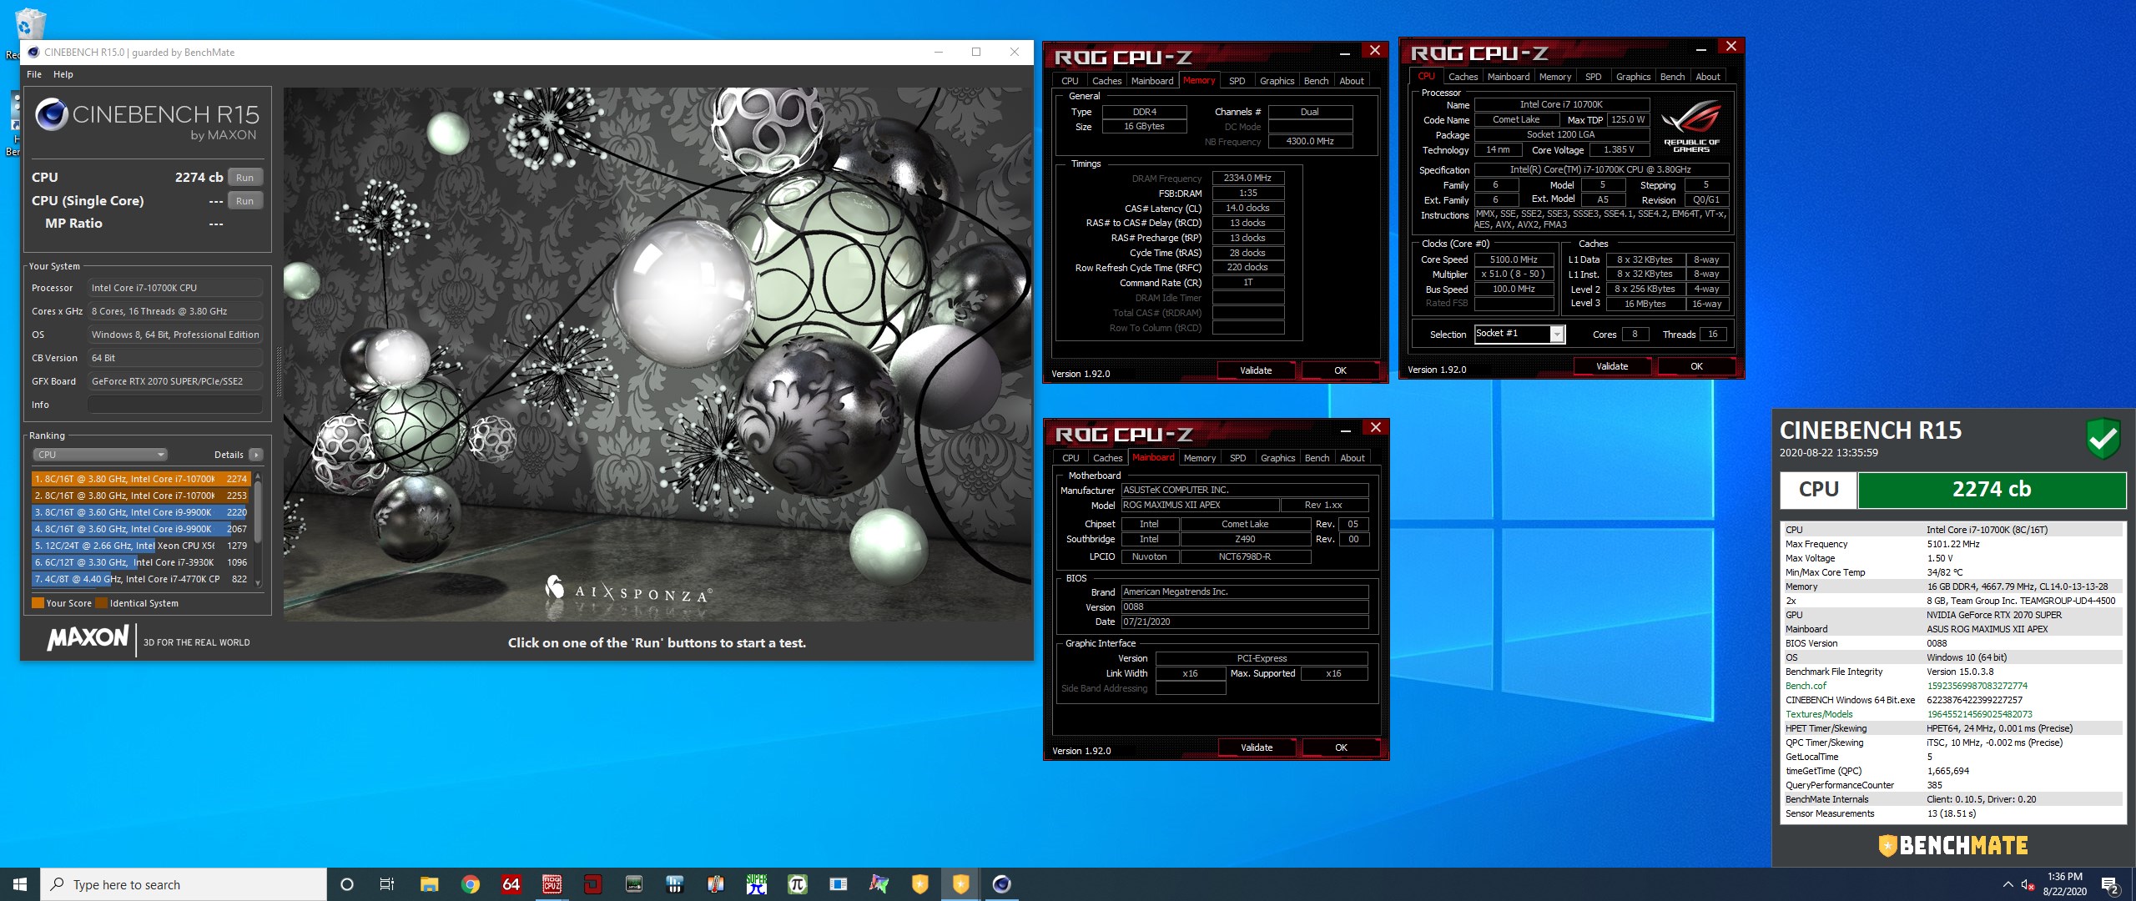Click the BENCHMATE logo at panel bottom
The height and width of the screenshot is (901, 2136).
point(1952,846)
